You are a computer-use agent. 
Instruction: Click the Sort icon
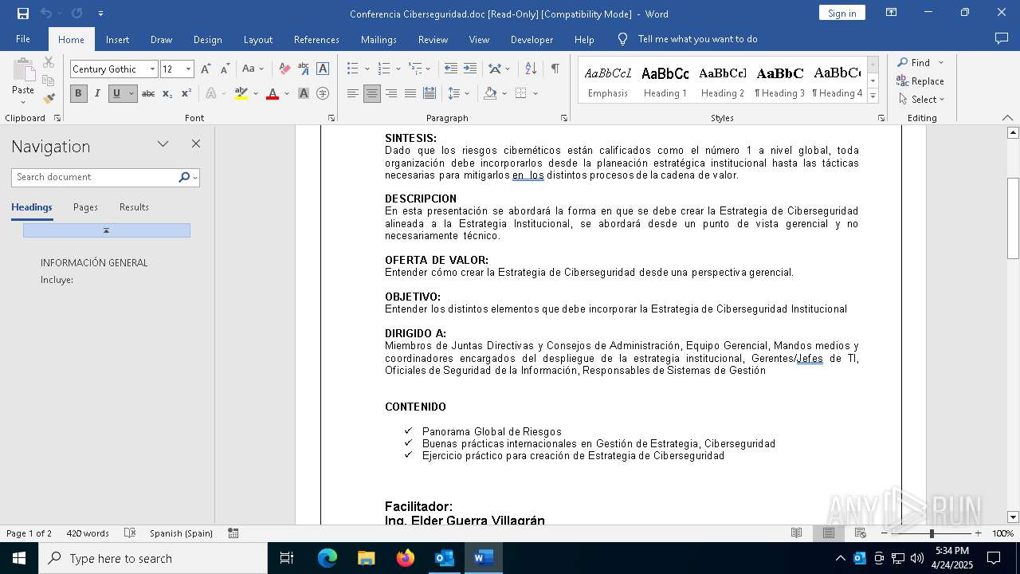click(x=531, y=69)
